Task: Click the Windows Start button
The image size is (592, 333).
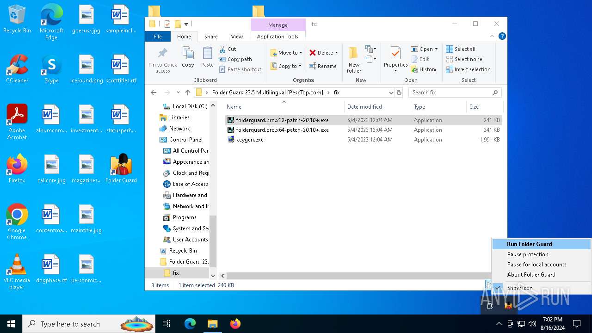Action: (11, 324)
